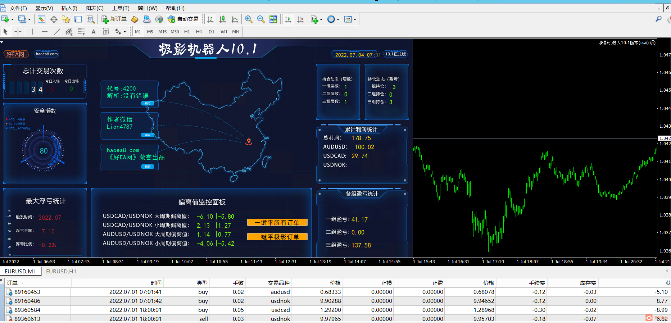This screenshot has height=323, width=671.
Task: Toggle Chart Shift
Action: pyautogui.click(x=300, y=19)
